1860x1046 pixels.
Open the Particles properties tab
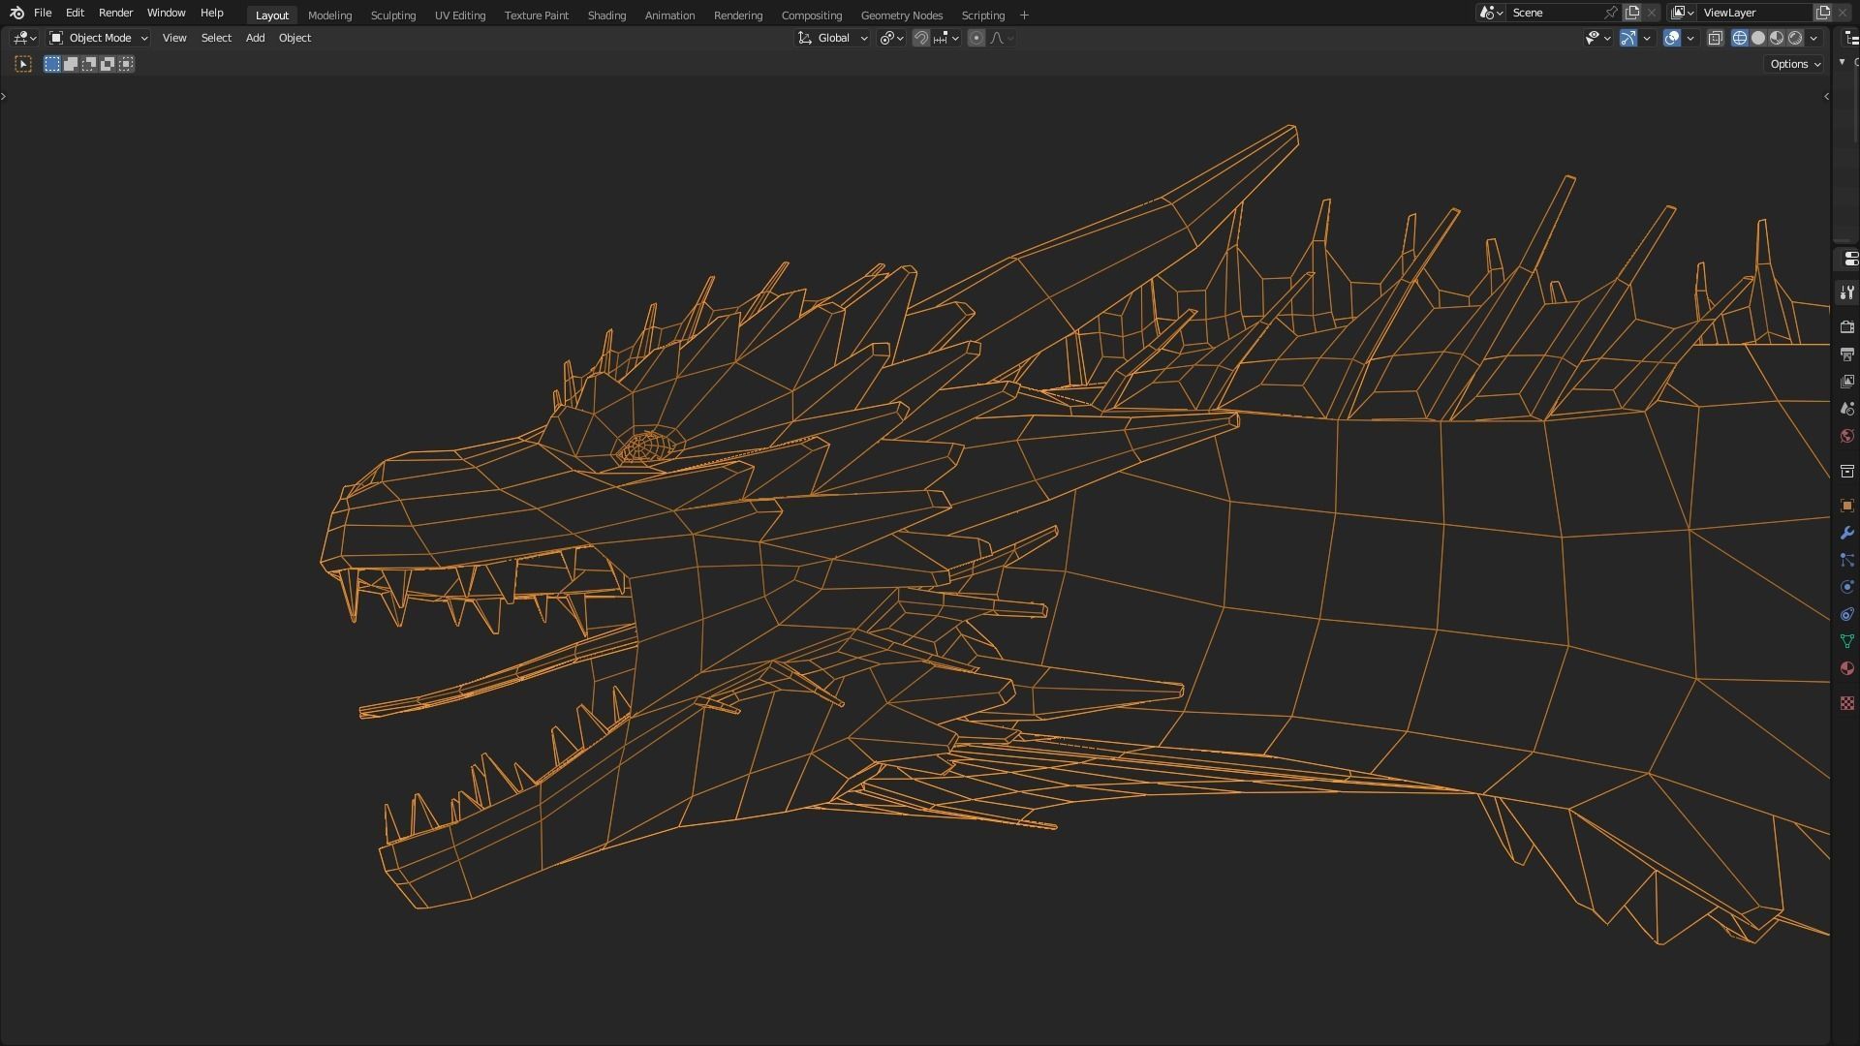click(x=1846, y=560)
